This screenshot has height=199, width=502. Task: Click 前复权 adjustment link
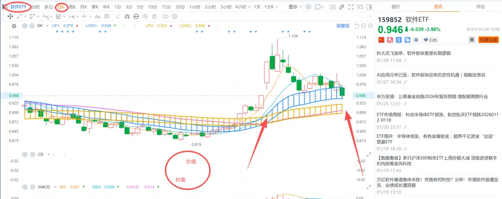pos(343,26)
